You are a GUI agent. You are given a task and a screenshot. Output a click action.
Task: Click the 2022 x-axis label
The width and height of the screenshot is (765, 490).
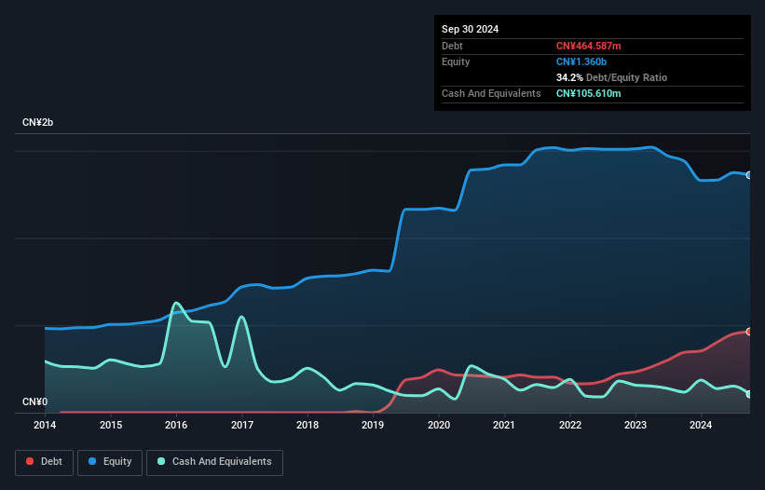[x=570, y=425]
